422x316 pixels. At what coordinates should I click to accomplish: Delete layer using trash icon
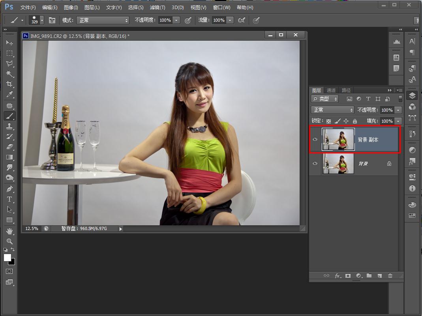[x=390, y=276]
